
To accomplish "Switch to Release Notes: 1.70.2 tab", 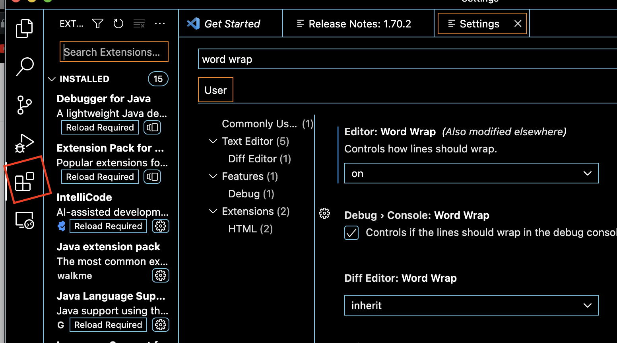I will click(358, 23).
